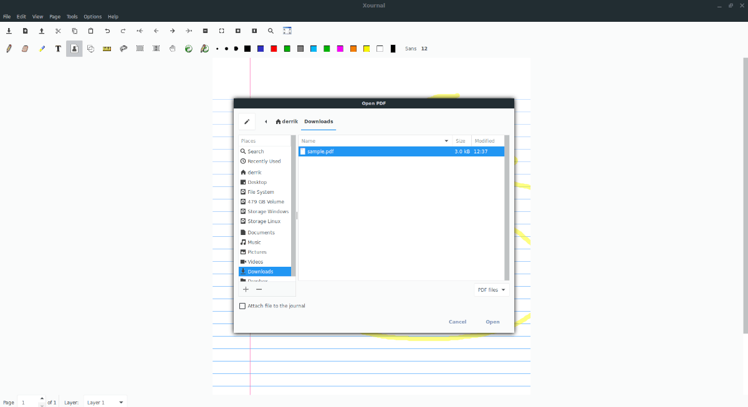Select the Pencil tool

click(9, 49)
